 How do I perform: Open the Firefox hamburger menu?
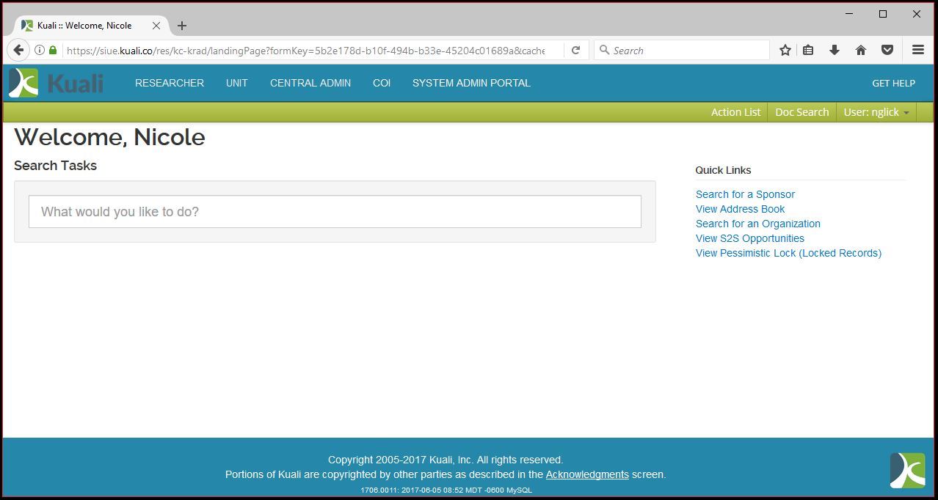click(x=917, y=51)
